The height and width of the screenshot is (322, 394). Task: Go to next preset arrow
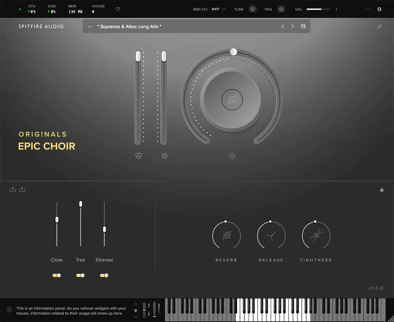(x=292, y=26)
